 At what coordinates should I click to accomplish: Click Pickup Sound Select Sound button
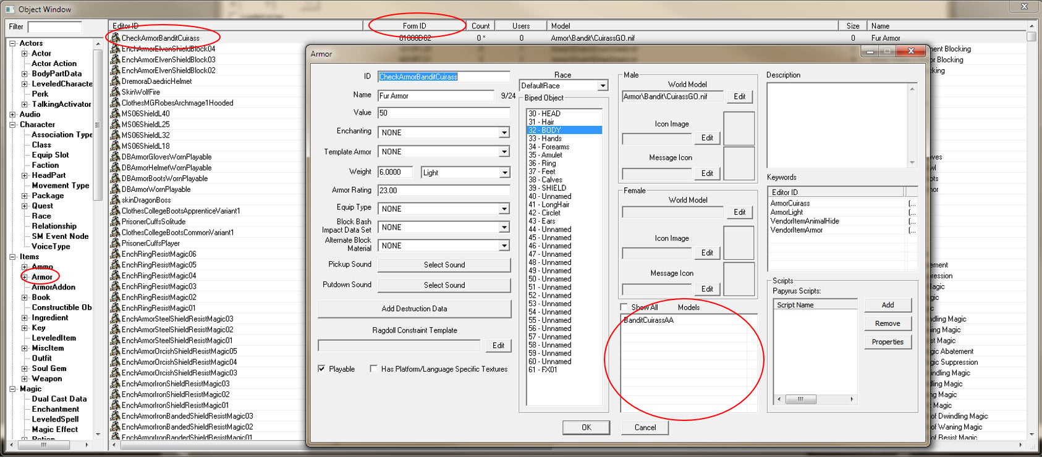click(x=444, y=265)
